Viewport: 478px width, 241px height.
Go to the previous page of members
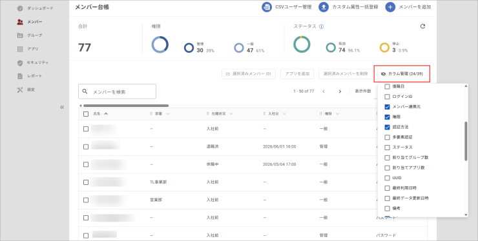pos(324,92)
